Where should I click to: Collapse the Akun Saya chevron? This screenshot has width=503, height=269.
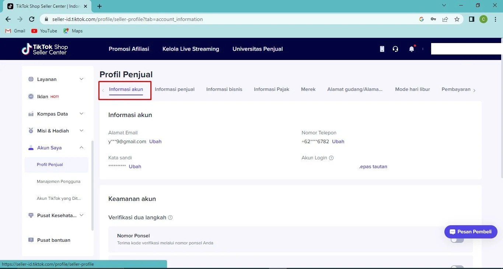coord(81,148)
